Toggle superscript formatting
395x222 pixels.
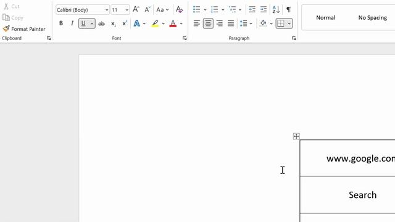[125, 23]
